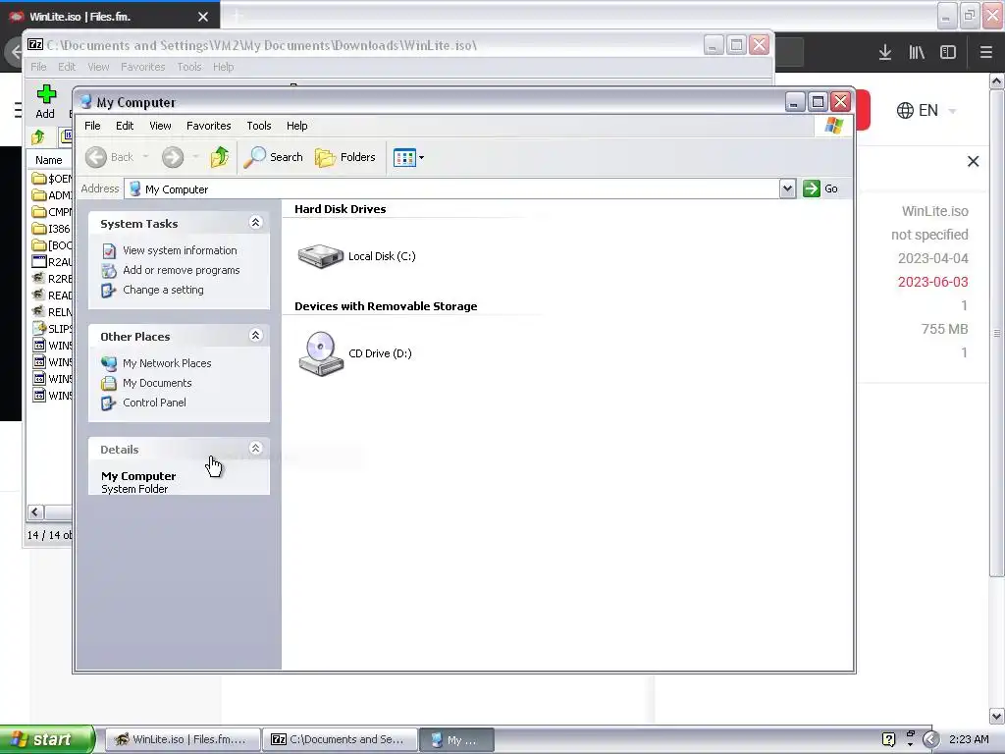Open the EN language selector
Viewport: 1005px width, 754px height.
click(926, 110)
